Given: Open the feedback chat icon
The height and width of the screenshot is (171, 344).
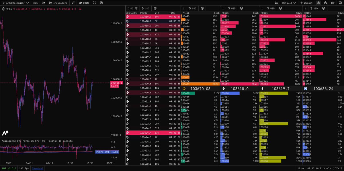Looking at the screenshot, I should pos(340,3).
